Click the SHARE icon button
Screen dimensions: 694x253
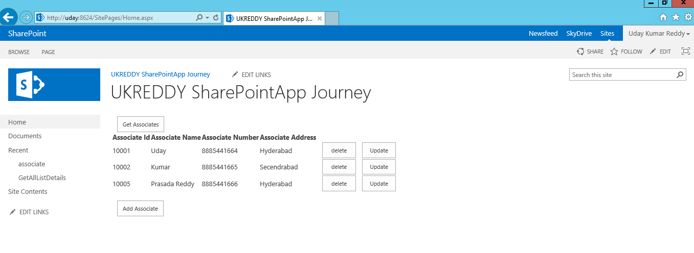(x=590, y=52)
